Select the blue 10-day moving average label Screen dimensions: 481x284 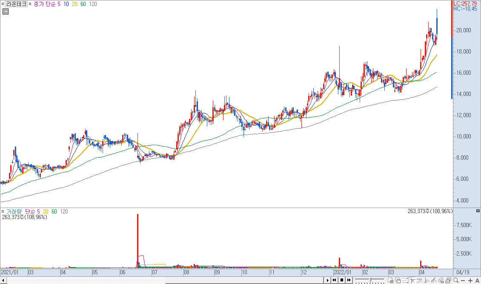pos(66,4)
